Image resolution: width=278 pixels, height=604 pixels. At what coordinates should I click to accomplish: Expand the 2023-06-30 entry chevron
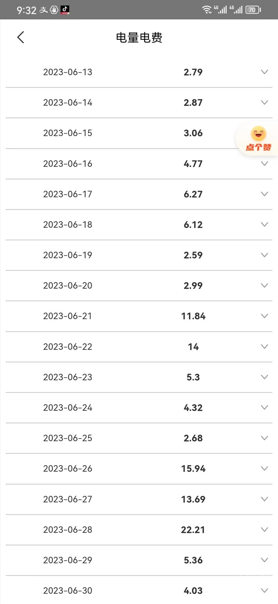click(264, 591)
